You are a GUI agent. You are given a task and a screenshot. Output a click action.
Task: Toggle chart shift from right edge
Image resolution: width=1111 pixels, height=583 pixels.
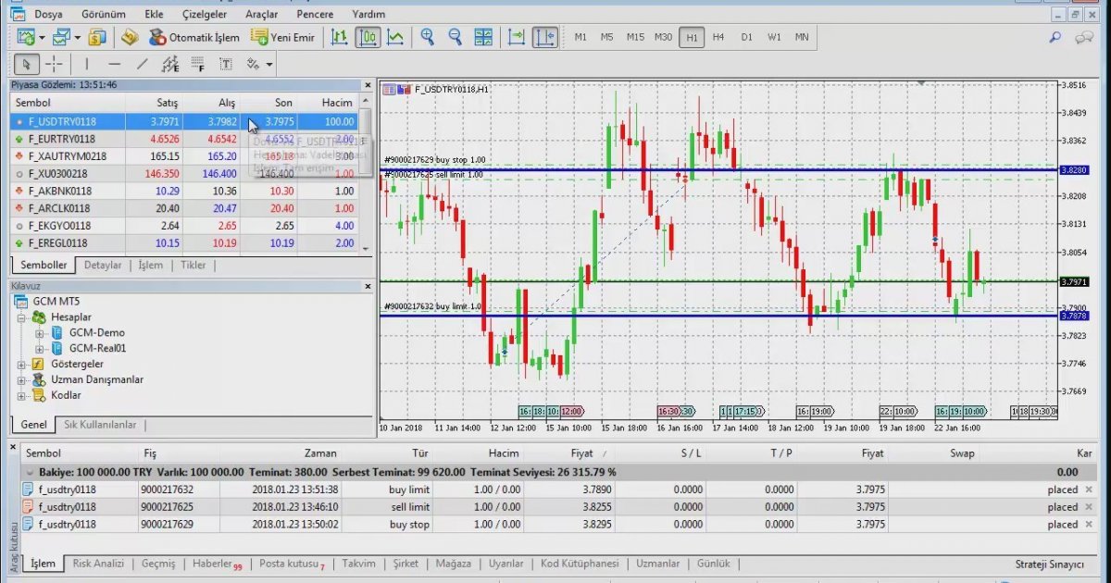[x=544, y=37]
